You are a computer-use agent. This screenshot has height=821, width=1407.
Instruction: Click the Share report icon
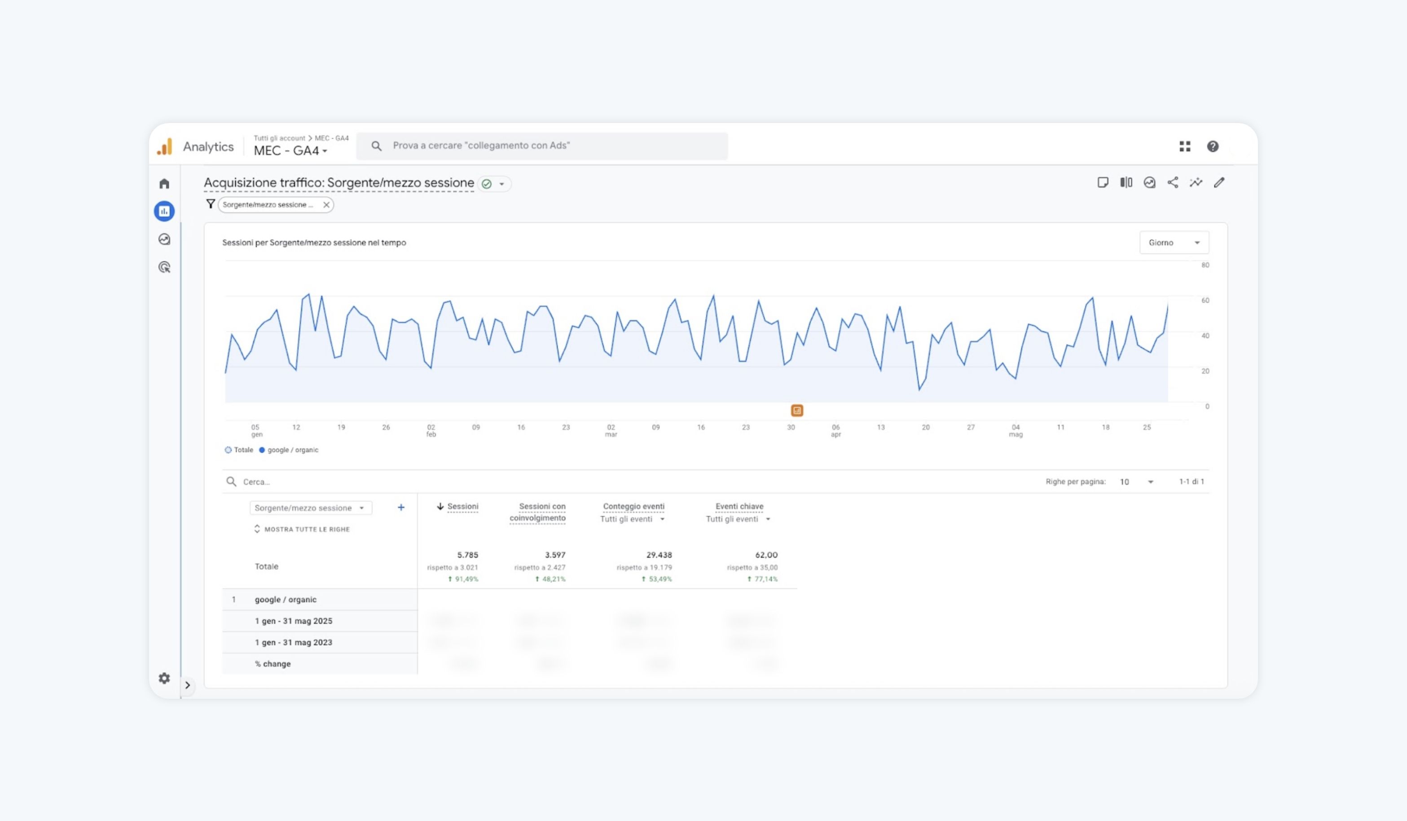[1173, 183]
